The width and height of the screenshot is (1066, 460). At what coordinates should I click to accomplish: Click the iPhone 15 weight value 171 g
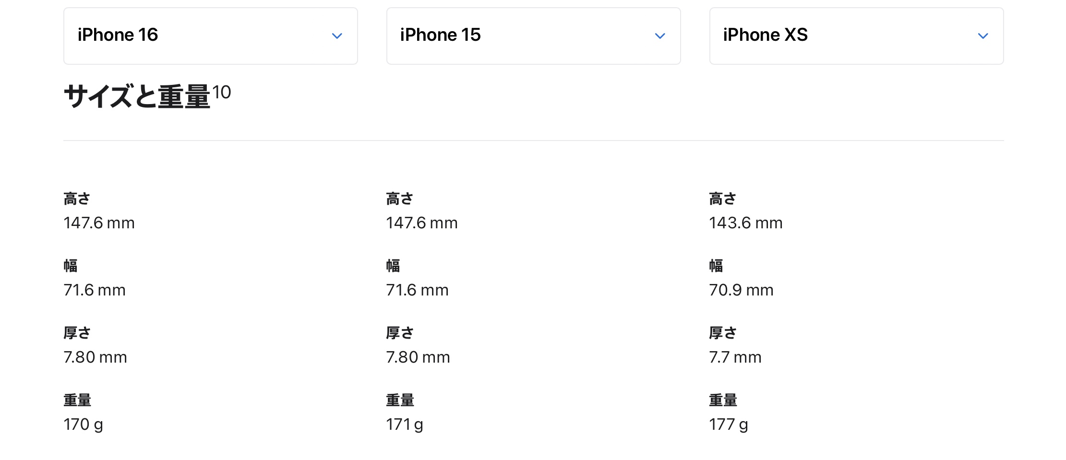coord(404,425)
